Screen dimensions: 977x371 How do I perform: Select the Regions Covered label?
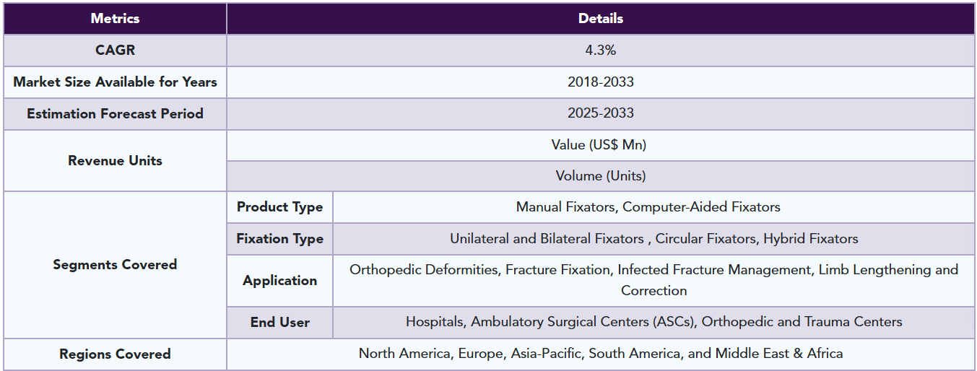[115, 354]
